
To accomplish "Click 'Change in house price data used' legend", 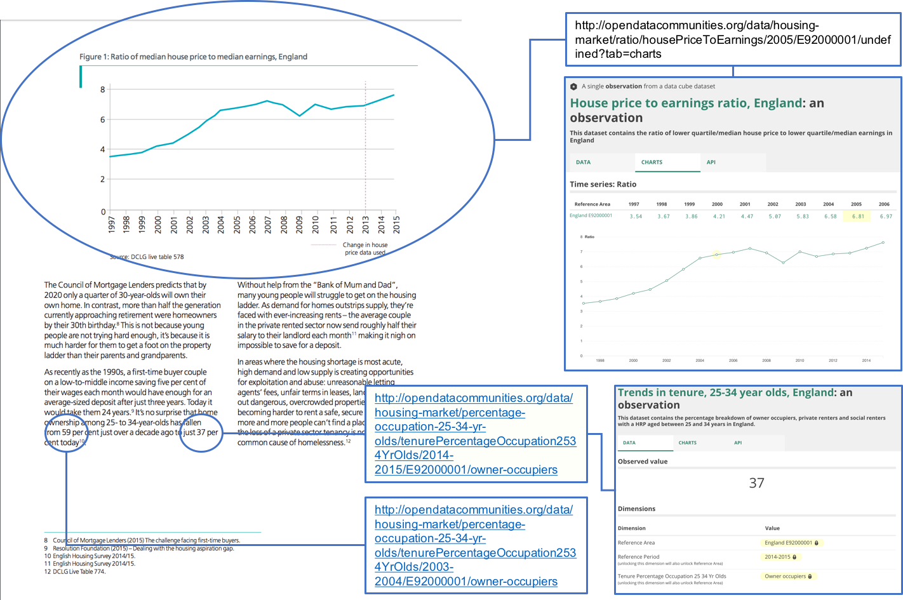I will point(365,249).
